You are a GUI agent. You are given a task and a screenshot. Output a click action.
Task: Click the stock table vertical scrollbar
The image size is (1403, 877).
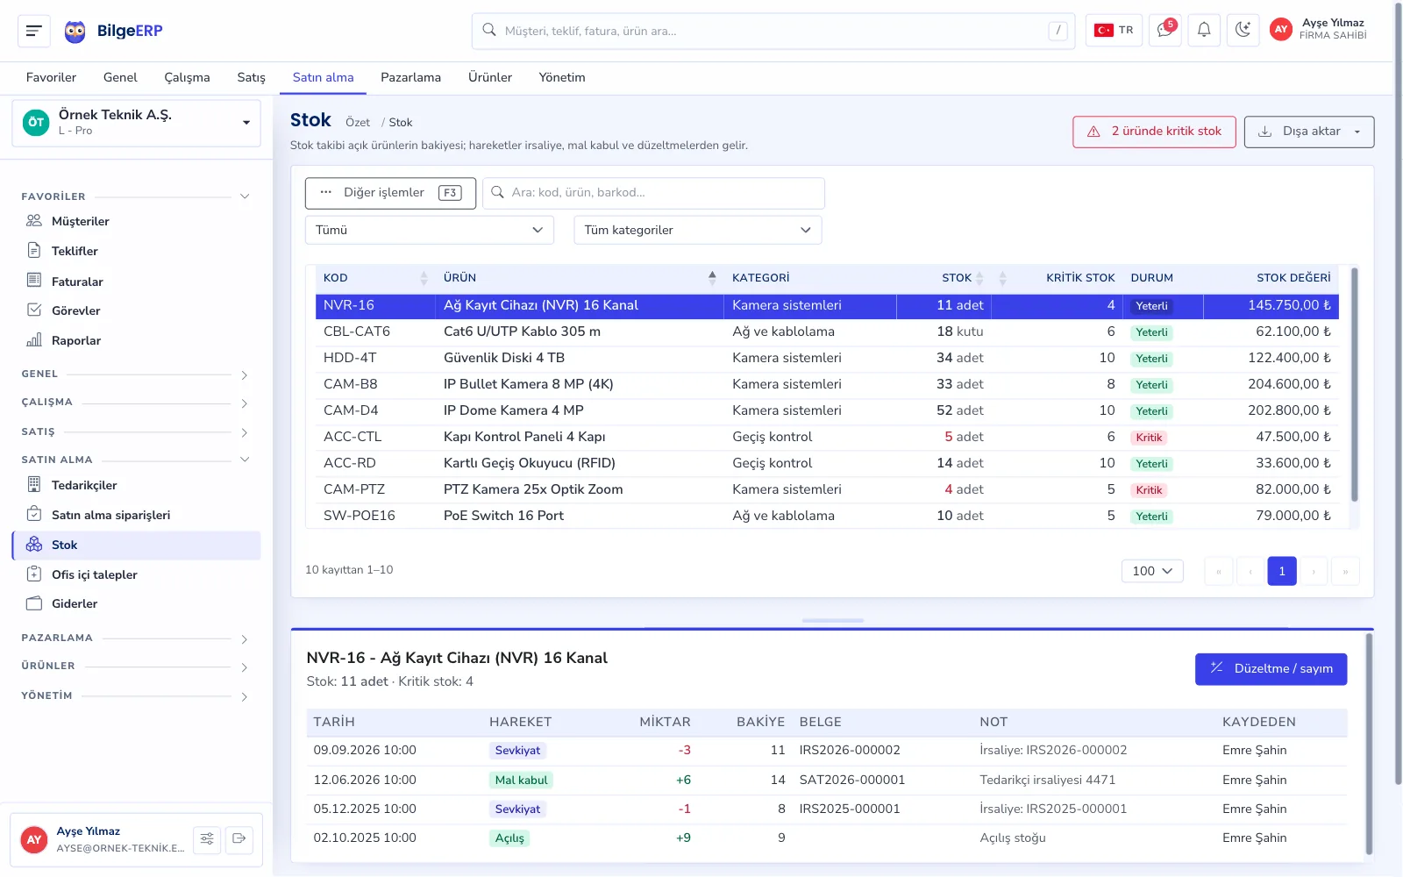tap(1355, 384)
